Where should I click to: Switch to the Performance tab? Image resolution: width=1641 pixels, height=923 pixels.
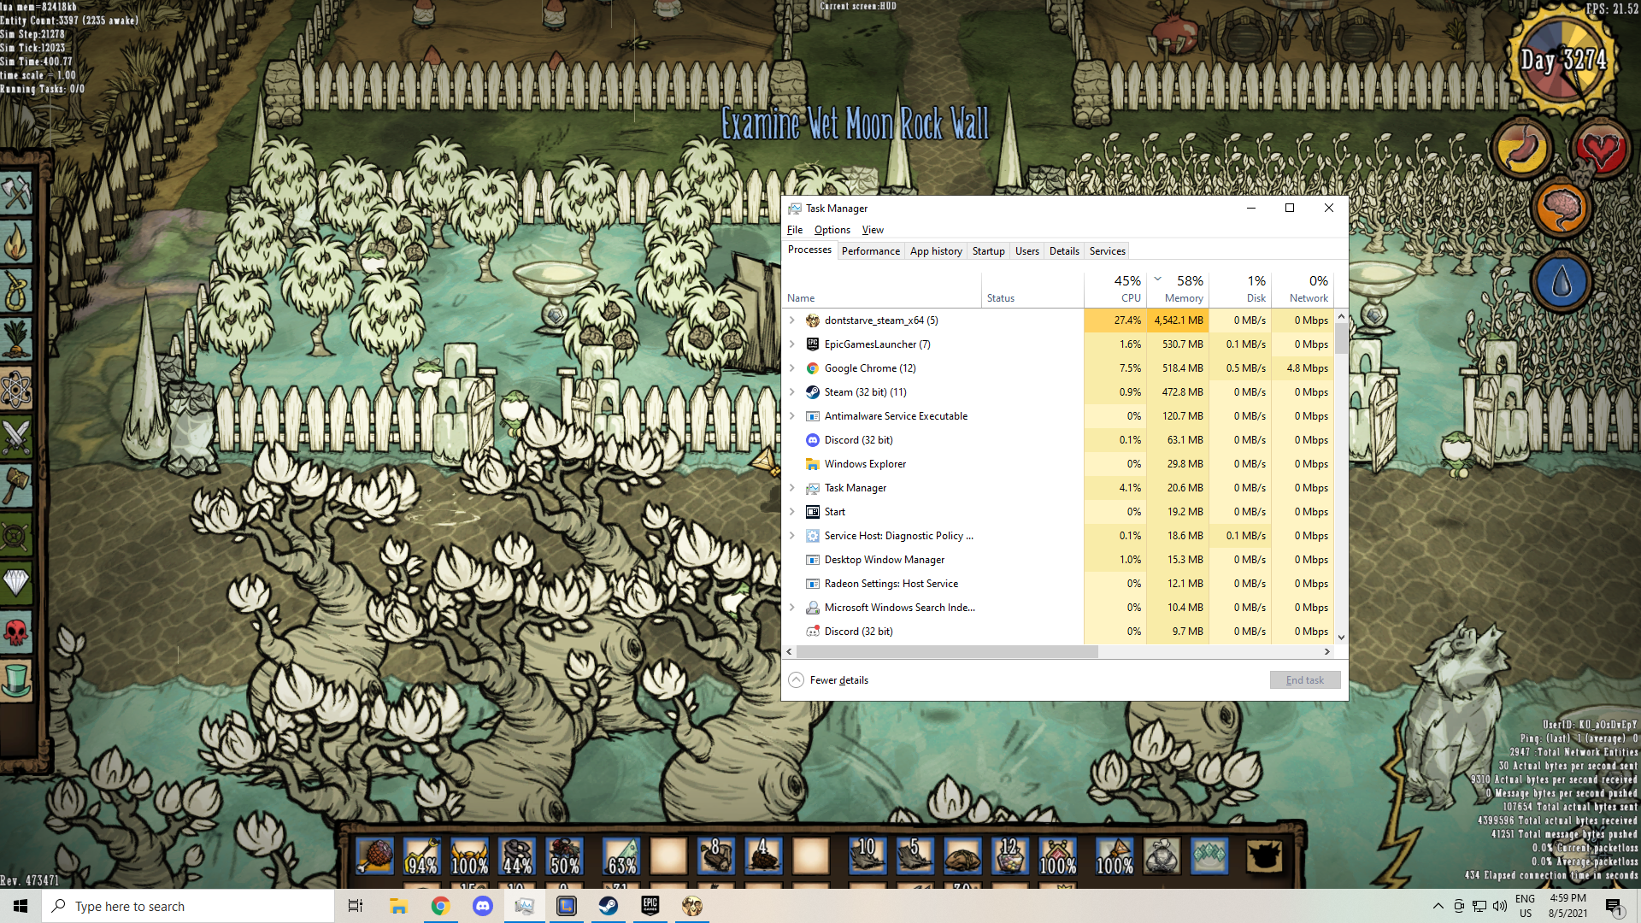(870, 251)
